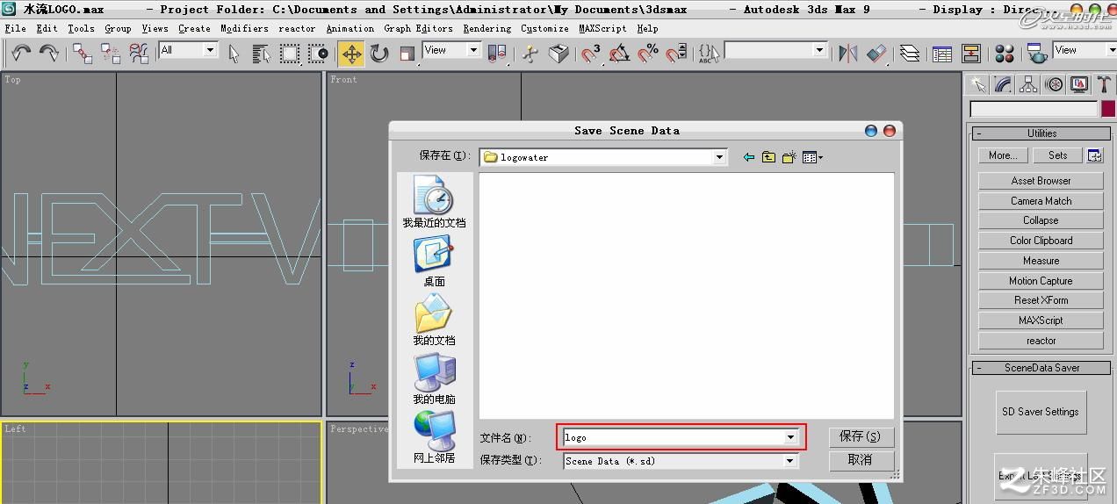
Task: Open the selection filter All dropdown
Action: (x=209, y=50)
